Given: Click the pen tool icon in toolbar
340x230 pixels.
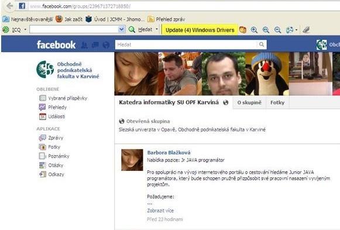Looking at the screenshot, I should 306,30.
